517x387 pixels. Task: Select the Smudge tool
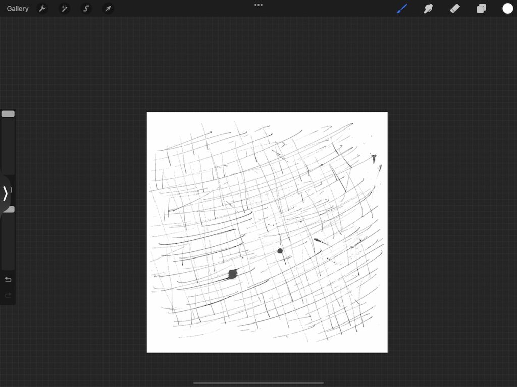[428, 8]
